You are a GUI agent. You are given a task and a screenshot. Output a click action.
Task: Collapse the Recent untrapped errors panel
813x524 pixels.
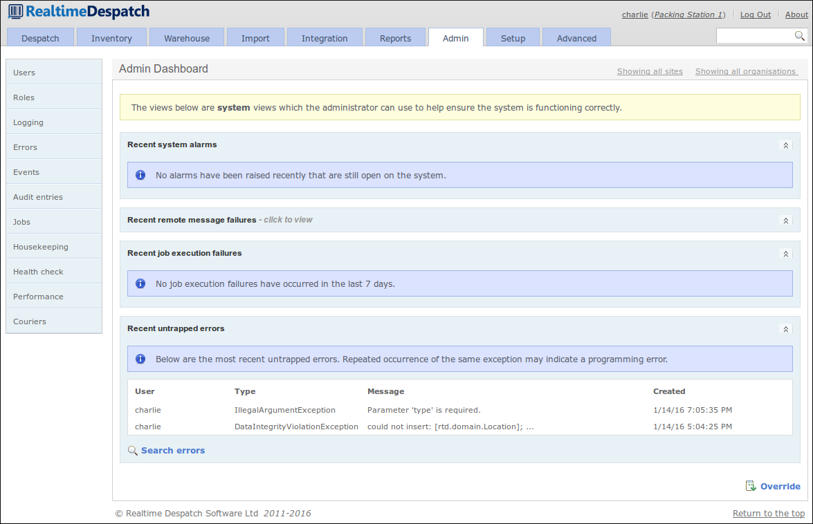(785, 329)
